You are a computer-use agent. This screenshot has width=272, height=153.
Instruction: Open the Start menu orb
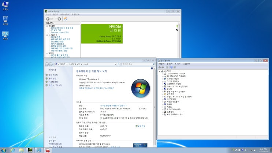[4, 150]
